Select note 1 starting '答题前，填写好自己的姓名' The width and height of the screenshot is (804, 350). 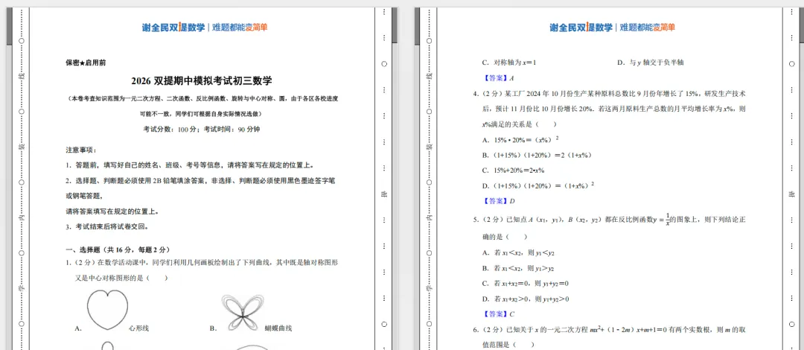(189, 165)
